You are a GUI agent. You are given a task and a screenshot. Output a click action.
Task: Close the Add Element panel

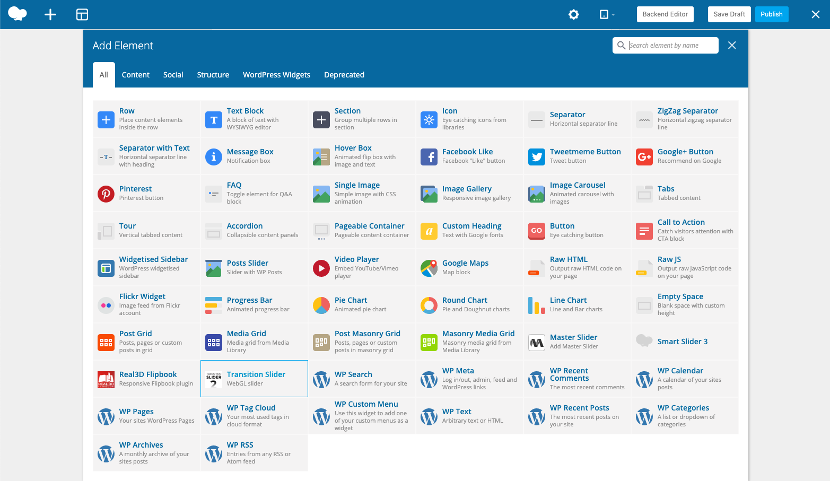[x=732, y=46]
